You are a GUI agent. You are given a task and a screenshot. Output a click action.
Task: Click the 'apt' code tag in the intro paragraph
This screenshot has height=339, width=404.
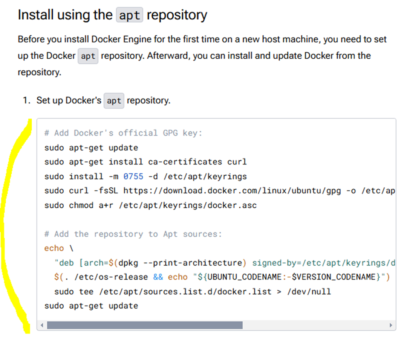[x=88, y=56]
